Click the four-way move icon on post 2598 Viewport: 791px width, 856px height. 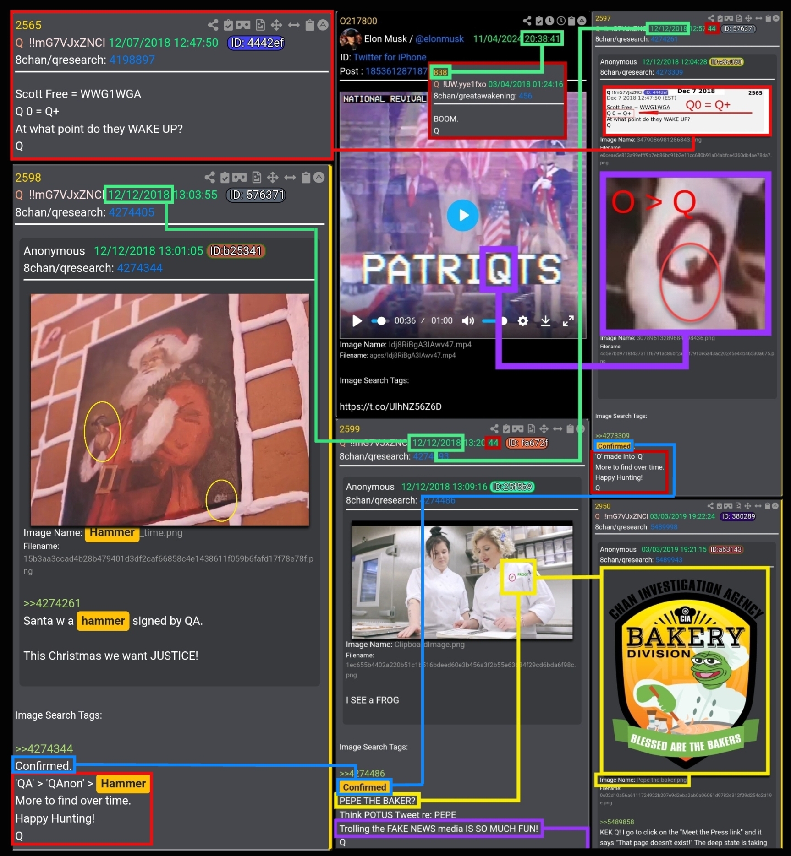click(x=273, y=178)
